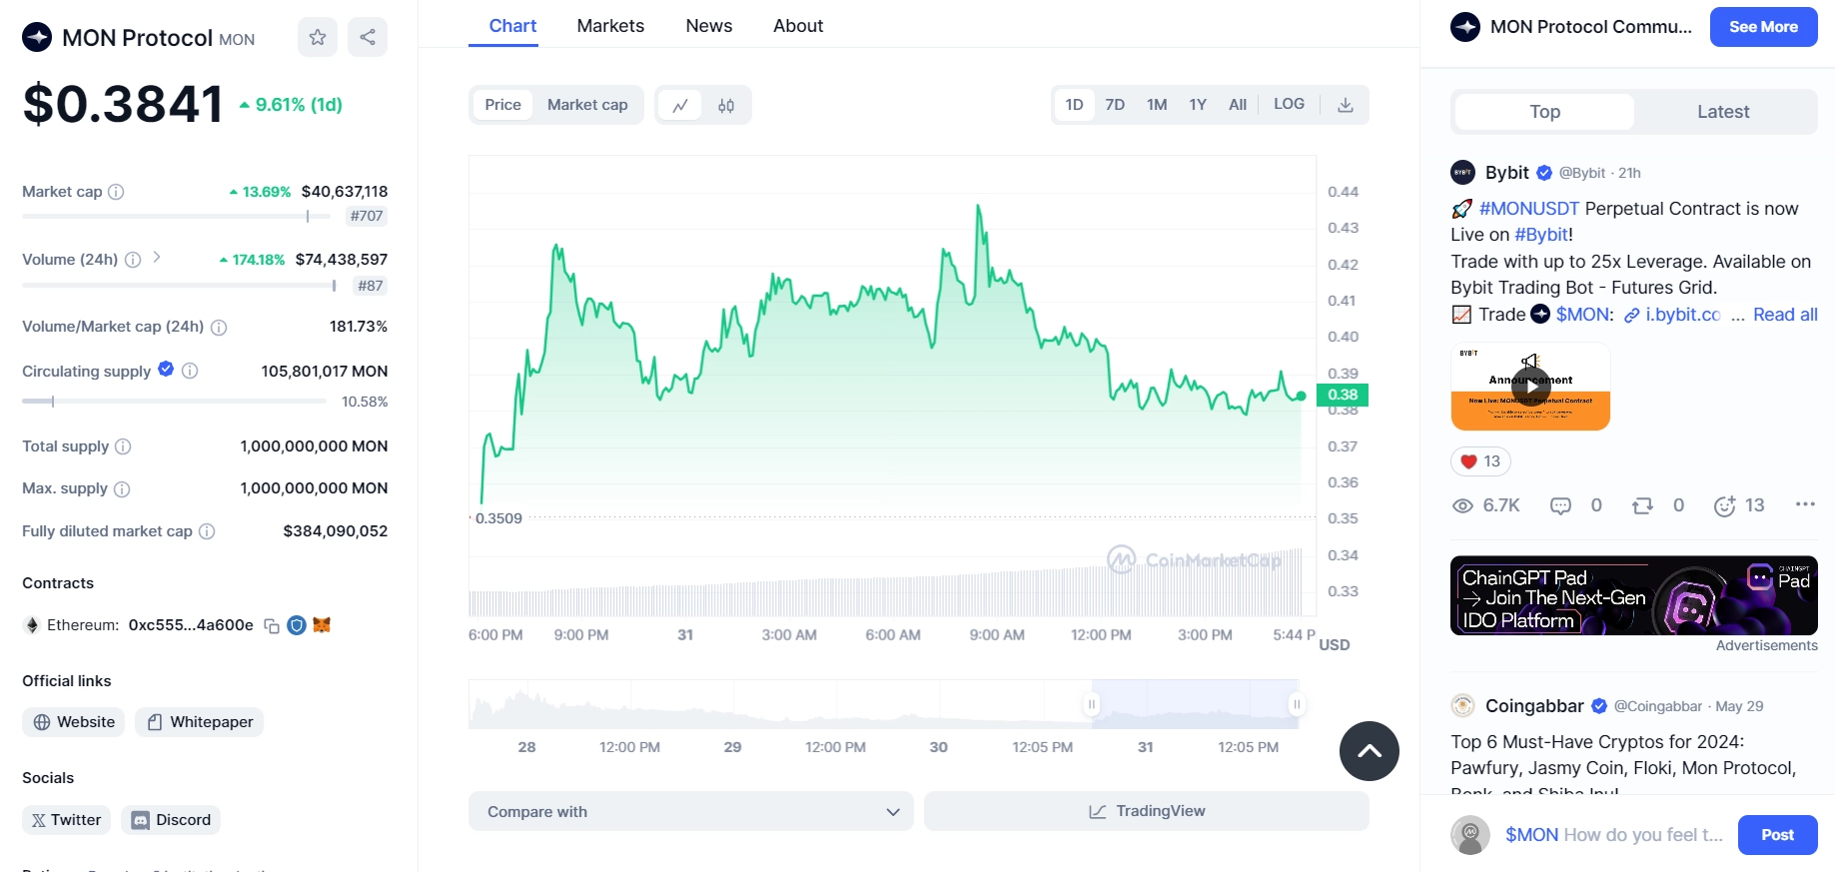Click the share icon beside MON Protocol
This screenshot has height=872, width=1835.
pos(368,37)
